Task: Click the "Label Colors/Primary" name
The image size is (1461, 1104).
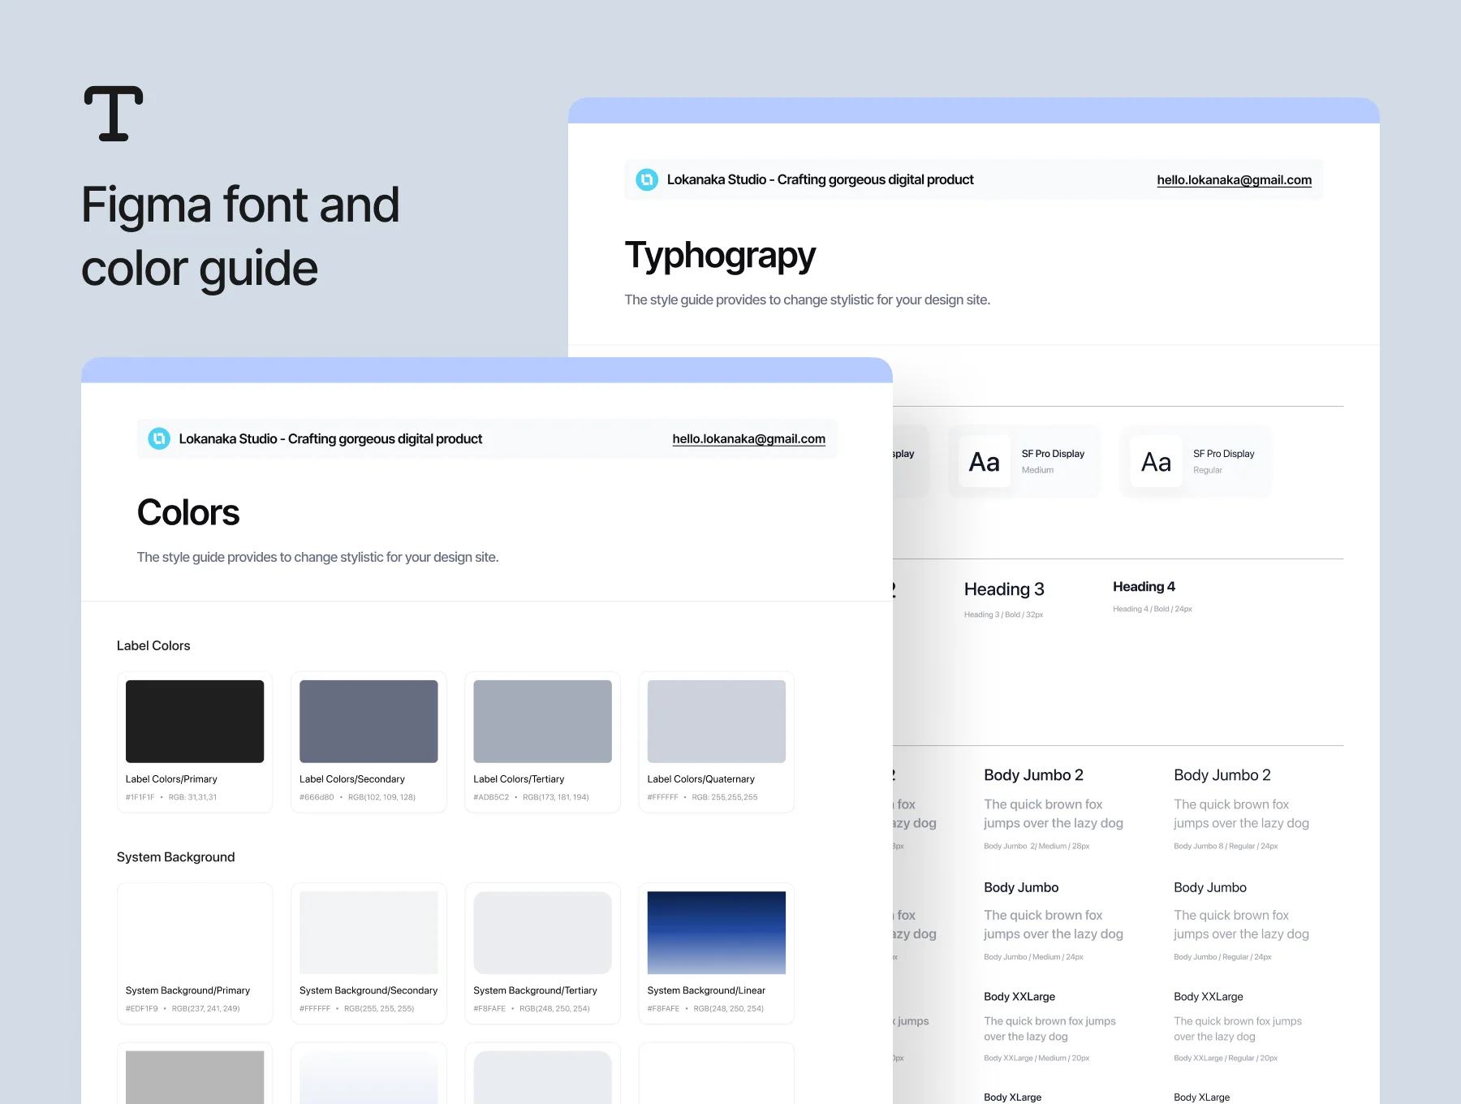Action: 171,779
